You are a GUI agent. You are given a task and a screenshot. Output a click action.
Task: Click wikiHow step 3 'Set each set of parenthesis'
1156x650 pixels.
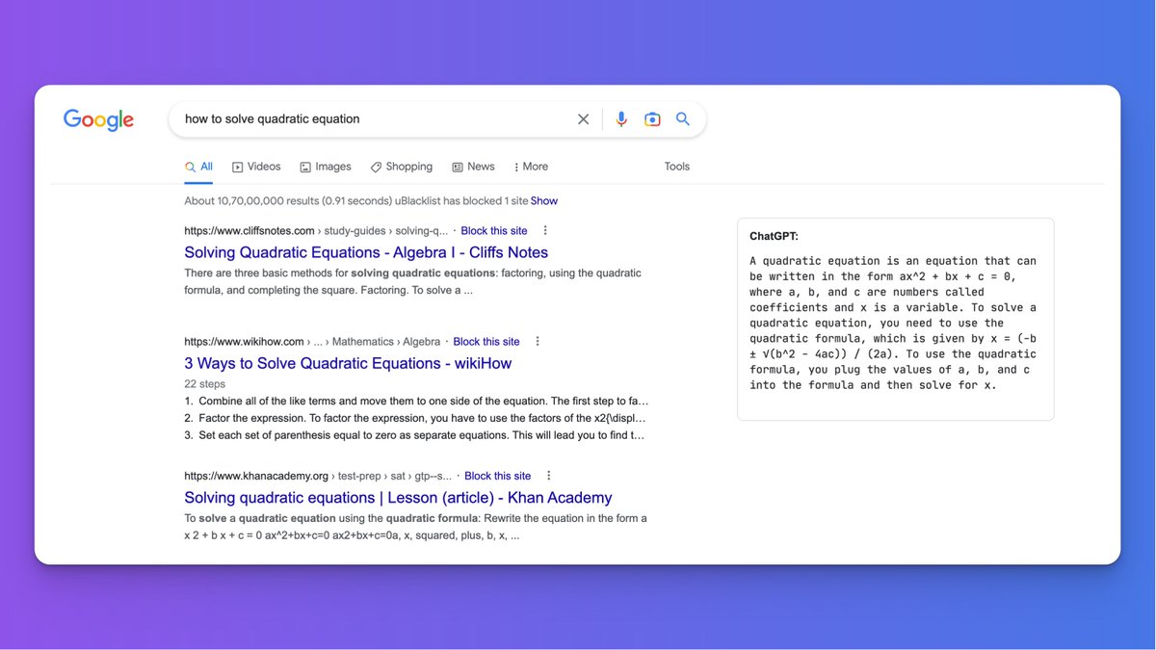(415, 435)
